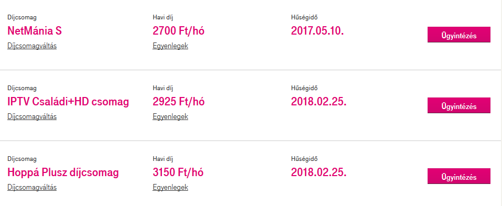
Task: Select the NetMánia S package title
Action: [35, 31]
